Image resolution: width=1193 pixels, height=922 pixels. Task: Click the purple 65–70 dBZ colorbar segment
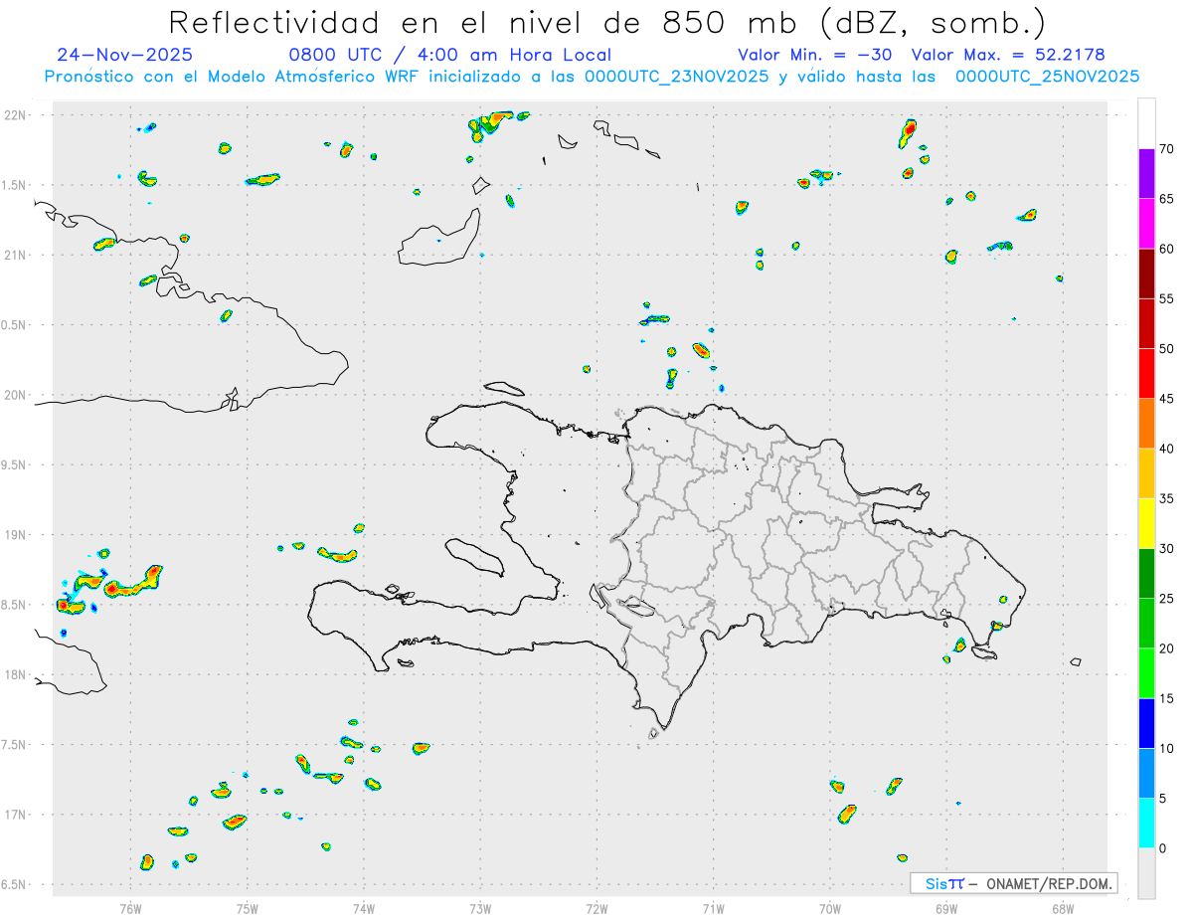(1146, 174)
